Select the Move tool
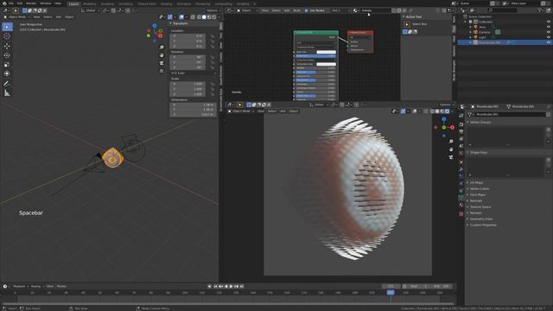Image resolution: width=553 pixels, height=311 pixels. (x=7, y=46)
